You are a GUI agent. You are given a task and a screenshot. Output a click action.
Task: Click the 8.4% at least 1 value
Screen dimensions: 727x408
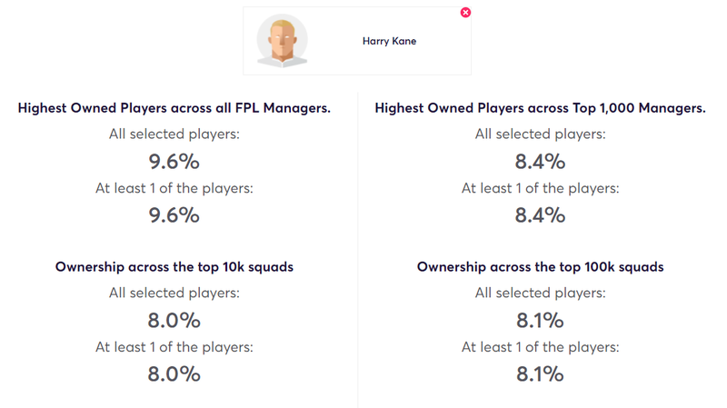click(x=540, y=215)
